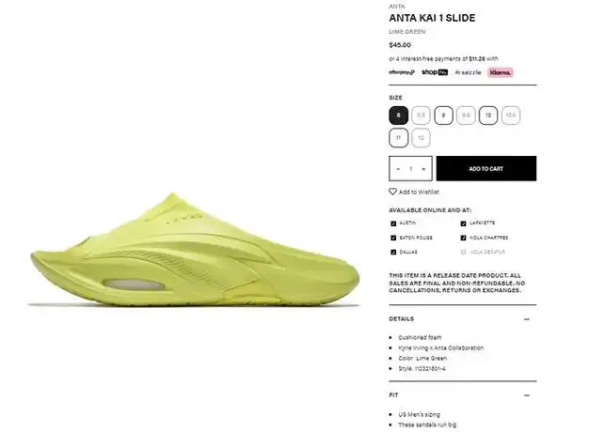Collapse the Details section

[x=527, y=319]
